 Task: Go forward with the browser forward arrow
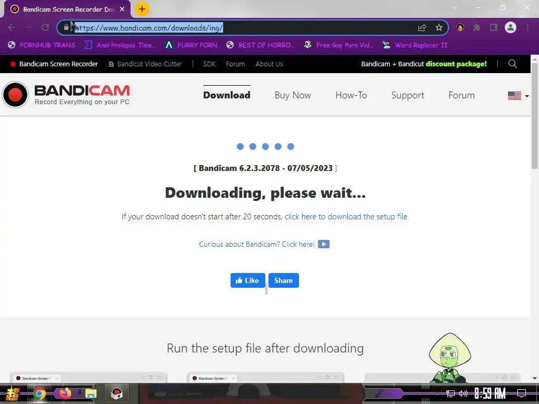(x=28, y=27)
